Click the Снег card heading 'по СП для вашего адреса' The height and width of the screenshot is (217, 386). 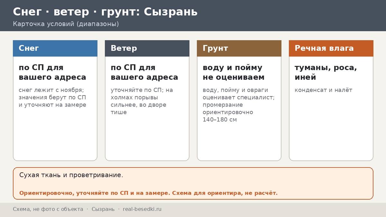tap(52, 72)
